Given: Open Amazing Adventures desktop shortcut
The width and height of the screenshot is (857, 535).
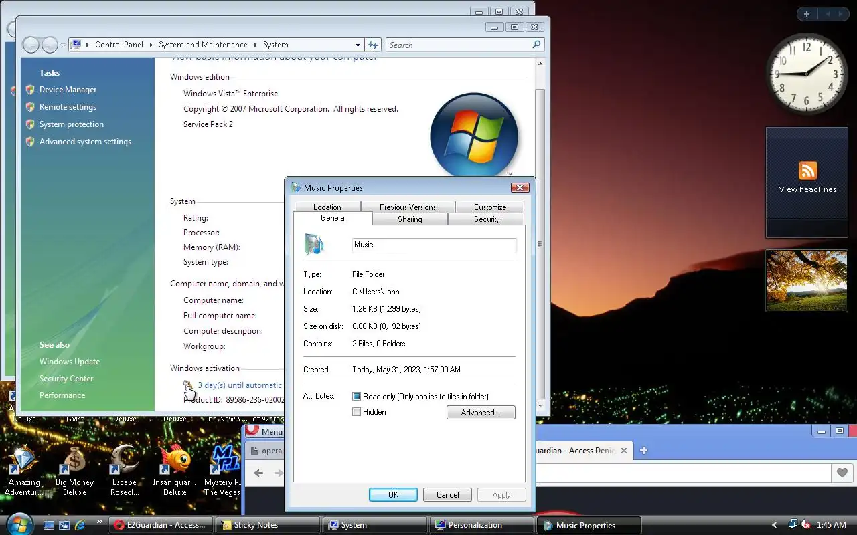Looking at the screenshot, I should click(24, 471).
